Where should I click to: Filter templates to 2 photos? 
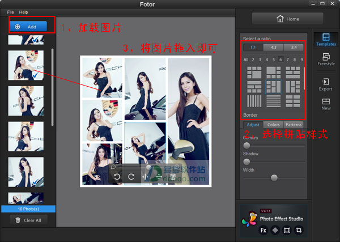[253, 60]
